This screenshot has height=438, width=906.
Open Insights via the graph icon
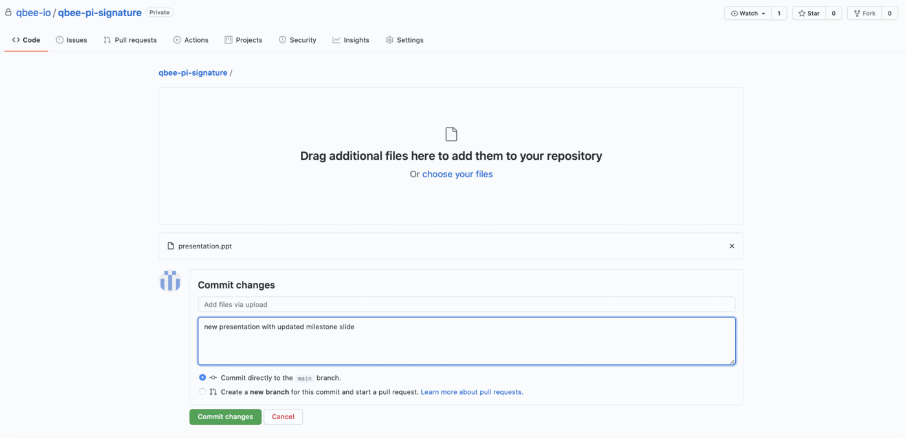(x=336, y=39)
